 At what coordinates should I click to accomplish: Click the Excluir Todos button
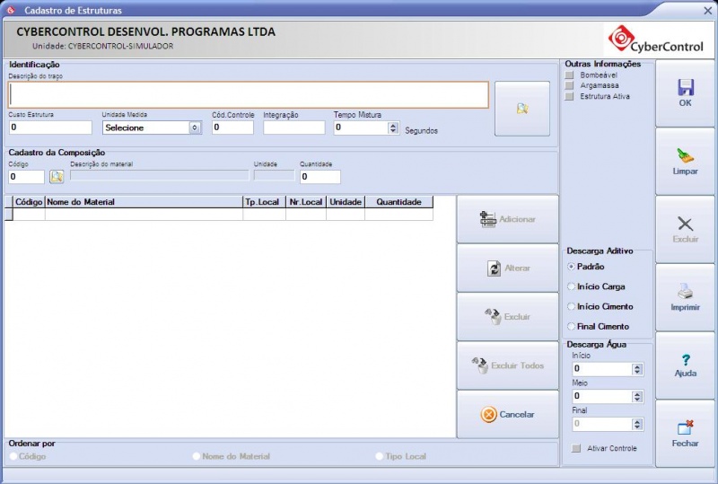[507, 365]
